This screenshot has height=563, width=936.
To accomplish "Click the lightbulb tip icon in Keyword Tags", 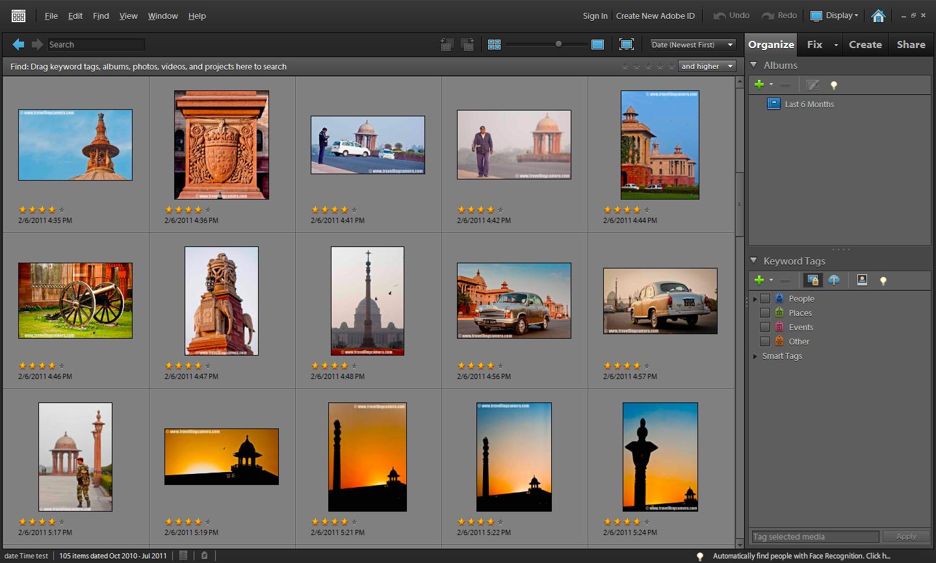I will tap(882, 280).
